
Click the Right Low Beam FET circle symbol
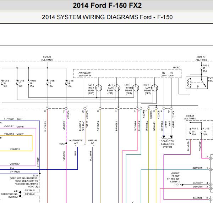pos(154,88)
